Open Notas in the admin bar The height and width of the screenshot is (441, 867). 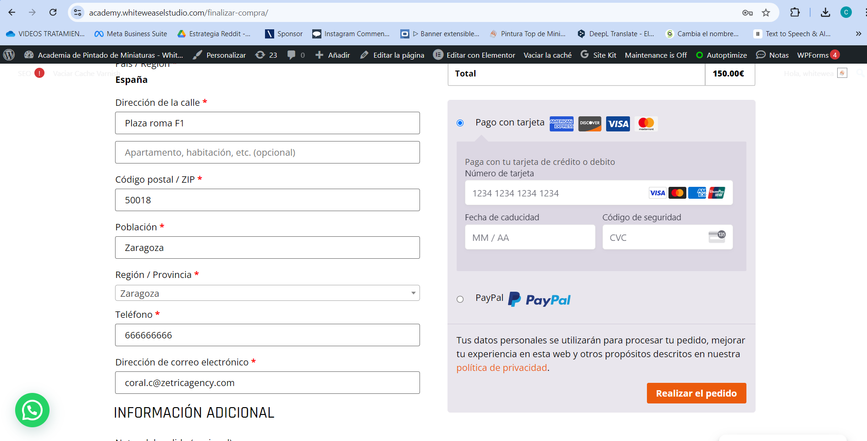[773, 55]
